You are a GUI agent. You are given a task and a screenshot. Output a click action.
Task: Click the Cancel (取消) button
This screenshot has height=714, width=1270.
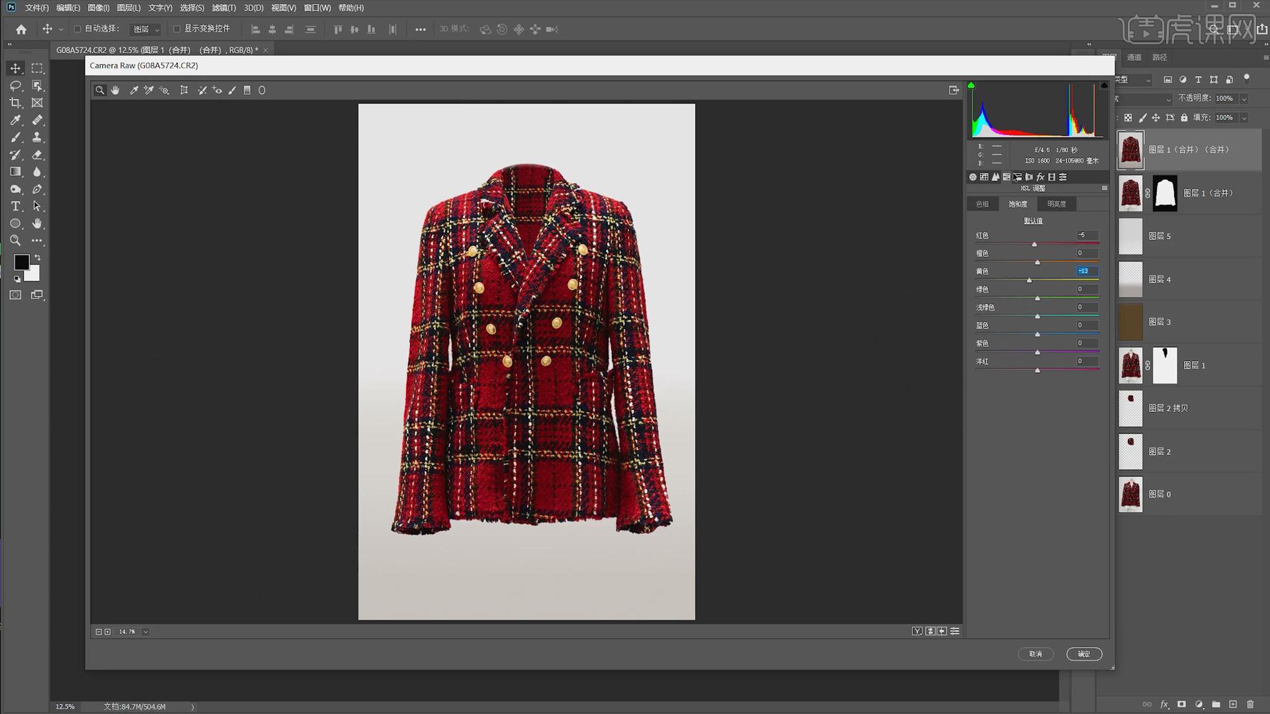click(1035, 654)
